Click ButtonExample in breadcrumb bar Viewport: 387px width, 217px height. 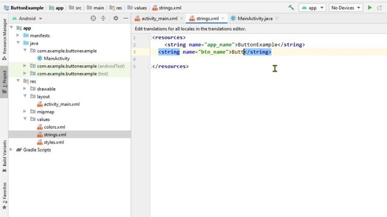pyautogui.click(x=27, y=8)
